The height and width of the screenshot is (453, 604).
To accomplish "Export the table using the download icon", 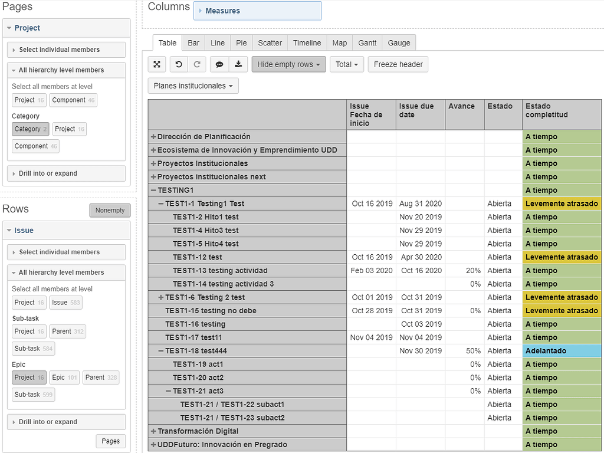I will click(239, 64).
